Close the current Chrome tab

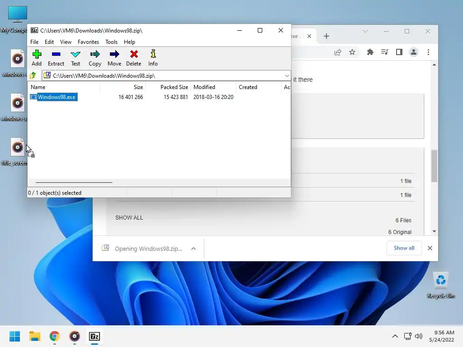309,36
